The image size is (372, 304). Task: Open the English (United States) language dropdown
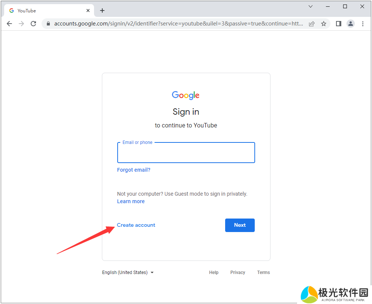coord(128,273)
